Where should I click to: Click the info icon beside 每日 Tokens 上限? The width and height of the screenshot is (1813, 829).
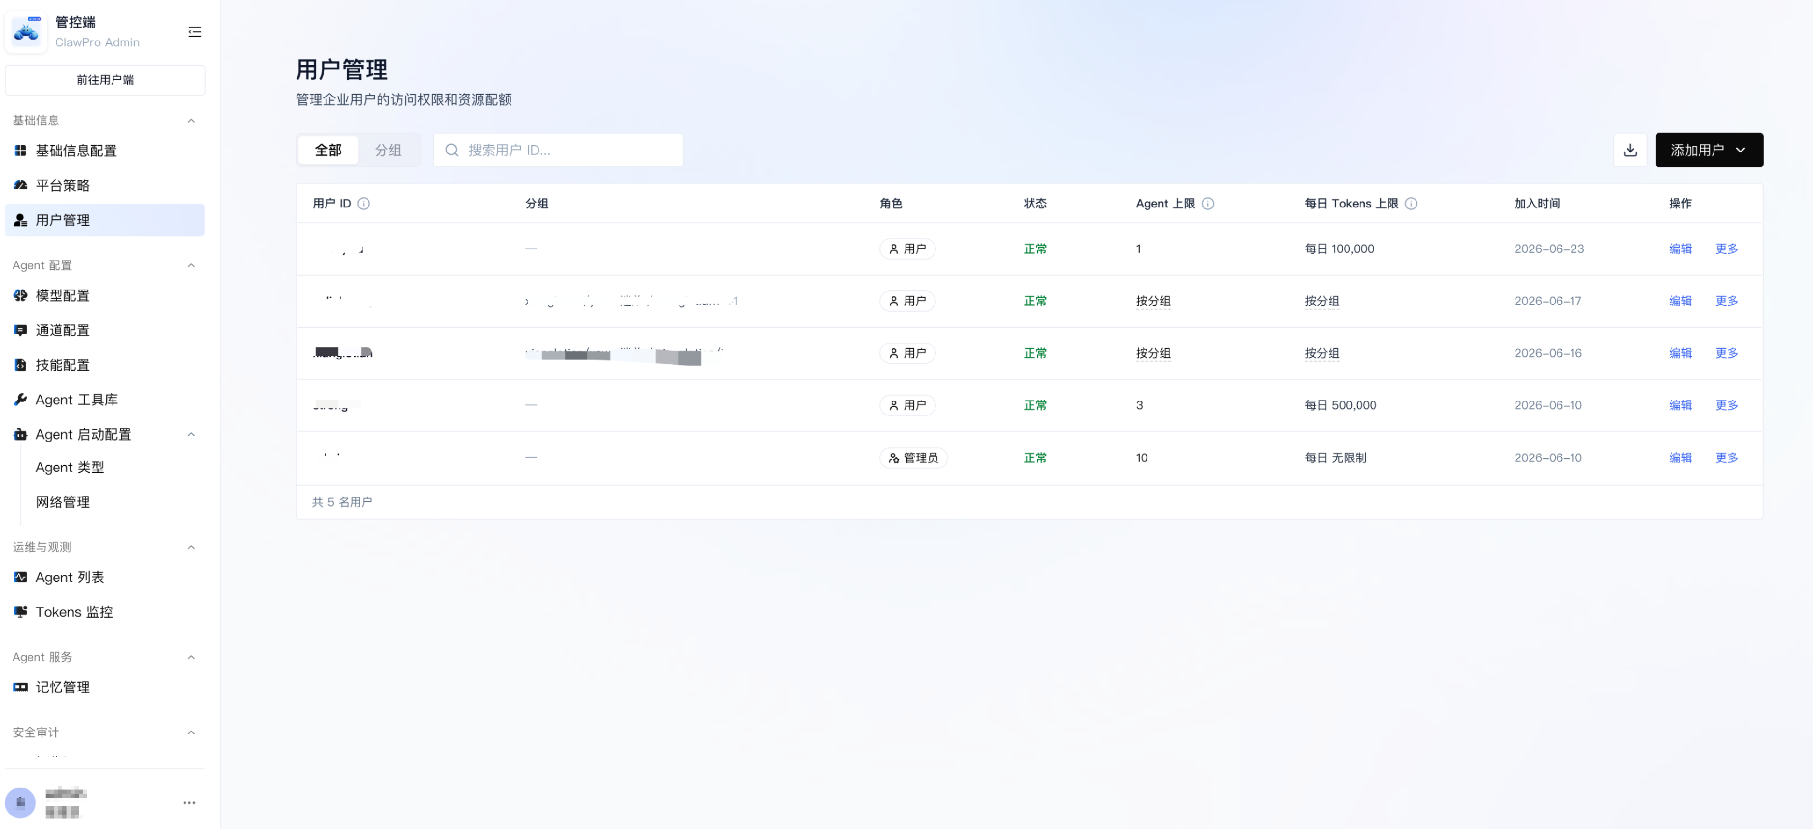(x=1411, y=203)
